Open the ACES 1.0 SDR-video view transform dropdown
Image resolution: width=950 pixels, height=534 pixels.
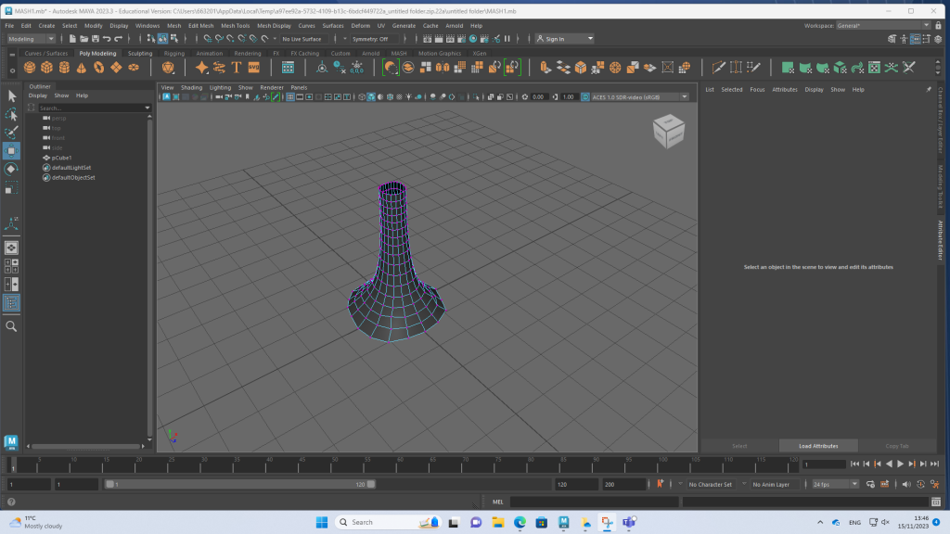pos(640,96)
